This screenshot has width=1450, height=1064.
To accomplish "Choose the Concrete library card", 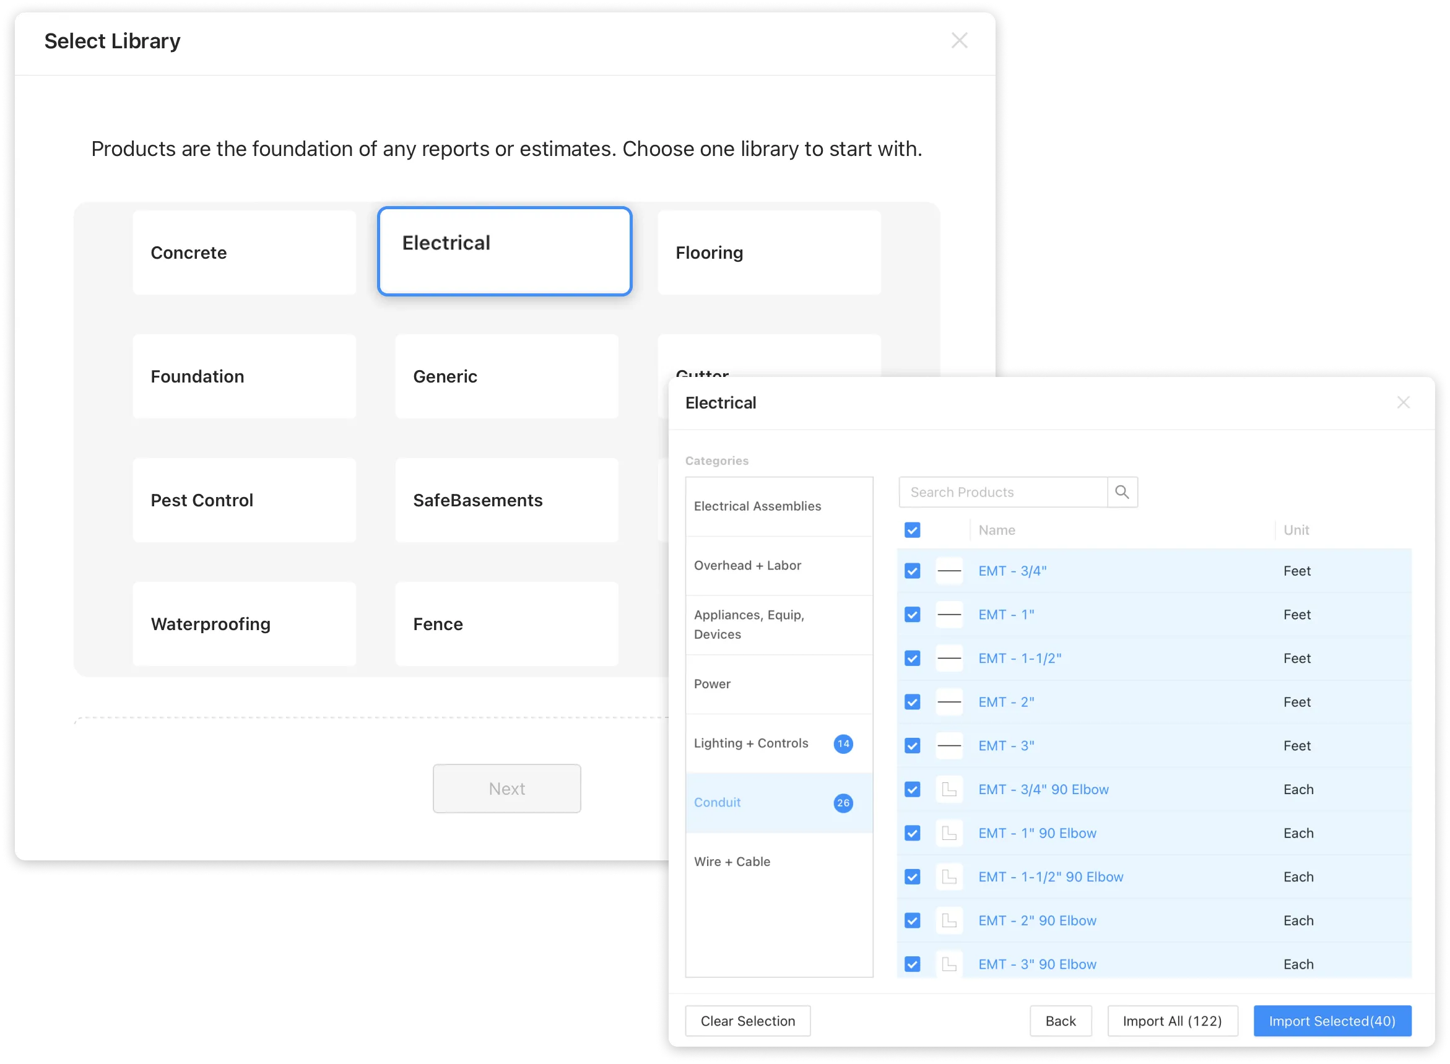I will [244, 253].
